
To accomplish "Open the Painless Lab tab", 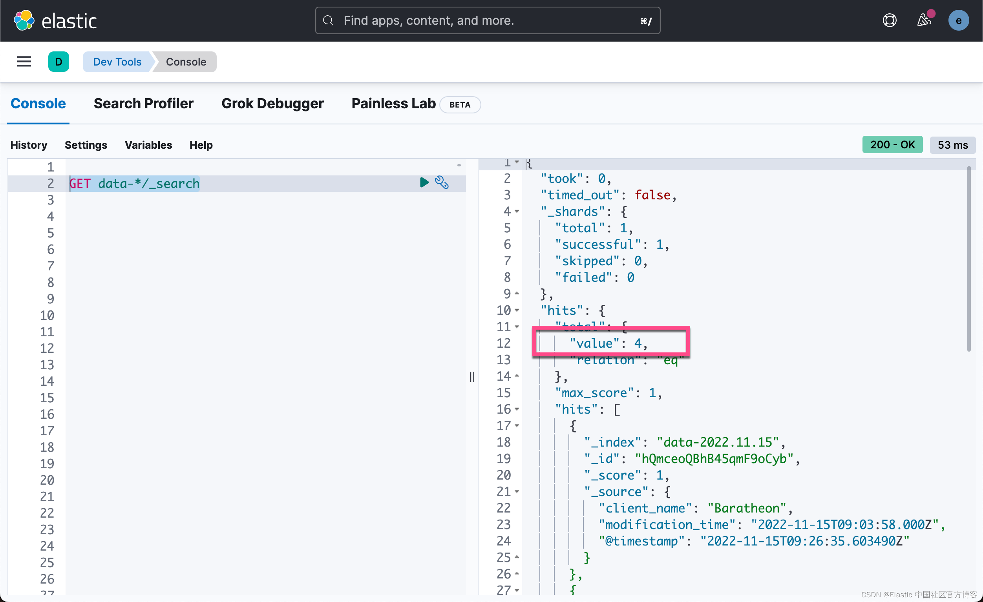I will pos(393,104).
